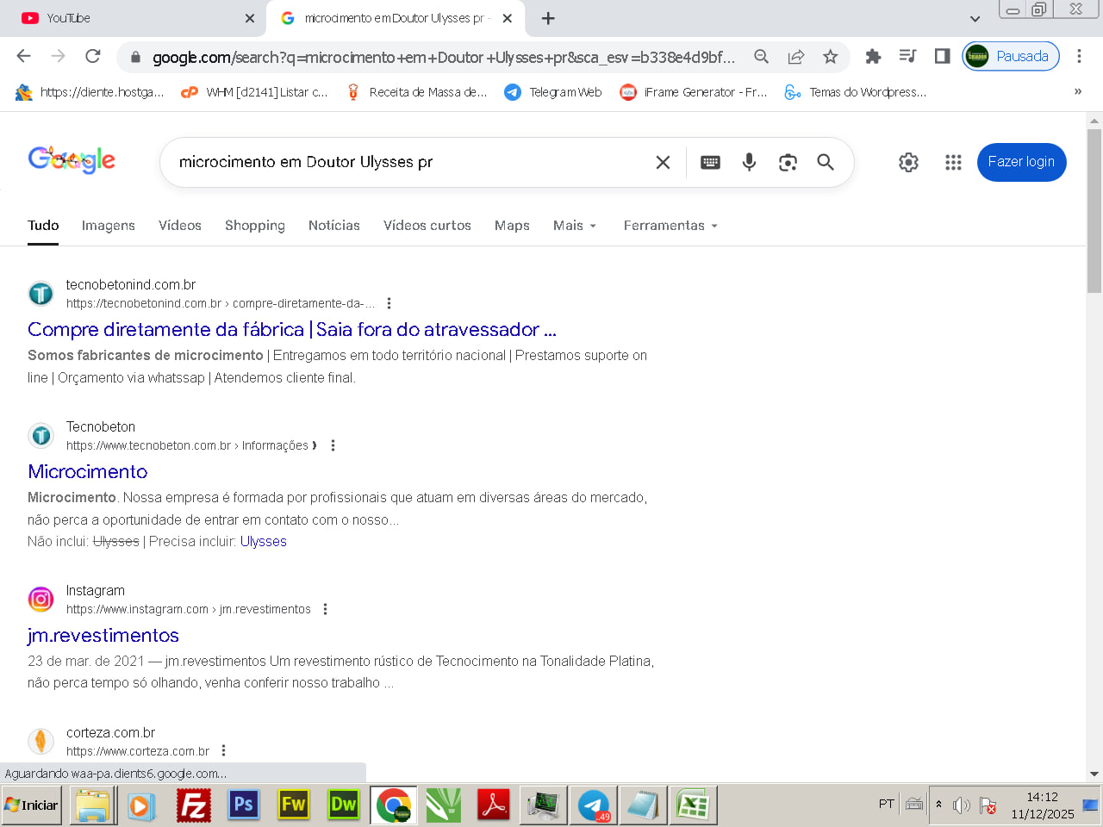Click the page vertical scrollbar thumb
This screenshot has width=1103, height=827.
point(1094,211)
